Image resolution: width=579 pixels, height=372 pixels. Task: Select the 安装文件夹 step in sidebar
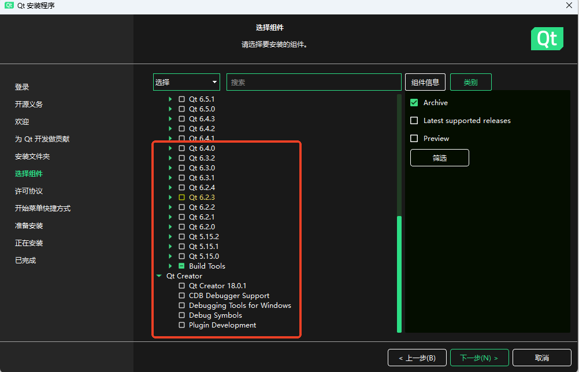(x=32, y=157)
